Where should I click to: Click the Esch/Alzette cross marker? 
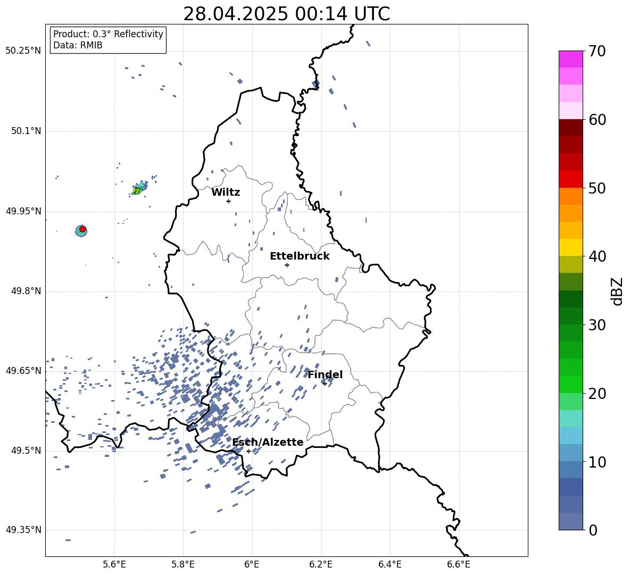248,451
